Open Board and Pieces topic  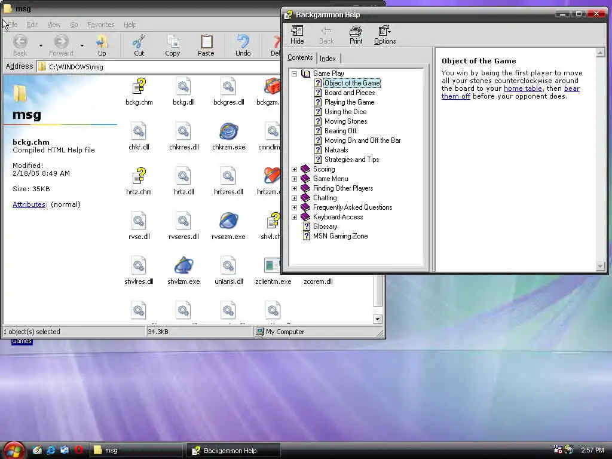(349, 93)
